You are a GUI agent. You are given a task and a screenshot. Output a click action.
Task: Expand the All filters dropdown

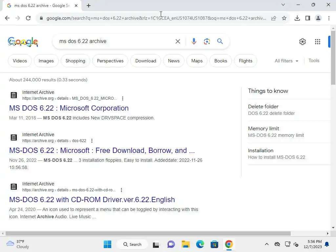coord(286,61)
